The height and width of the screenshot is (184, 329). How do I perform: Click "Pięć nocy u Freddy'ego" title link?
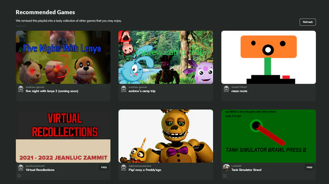[145, 170]
